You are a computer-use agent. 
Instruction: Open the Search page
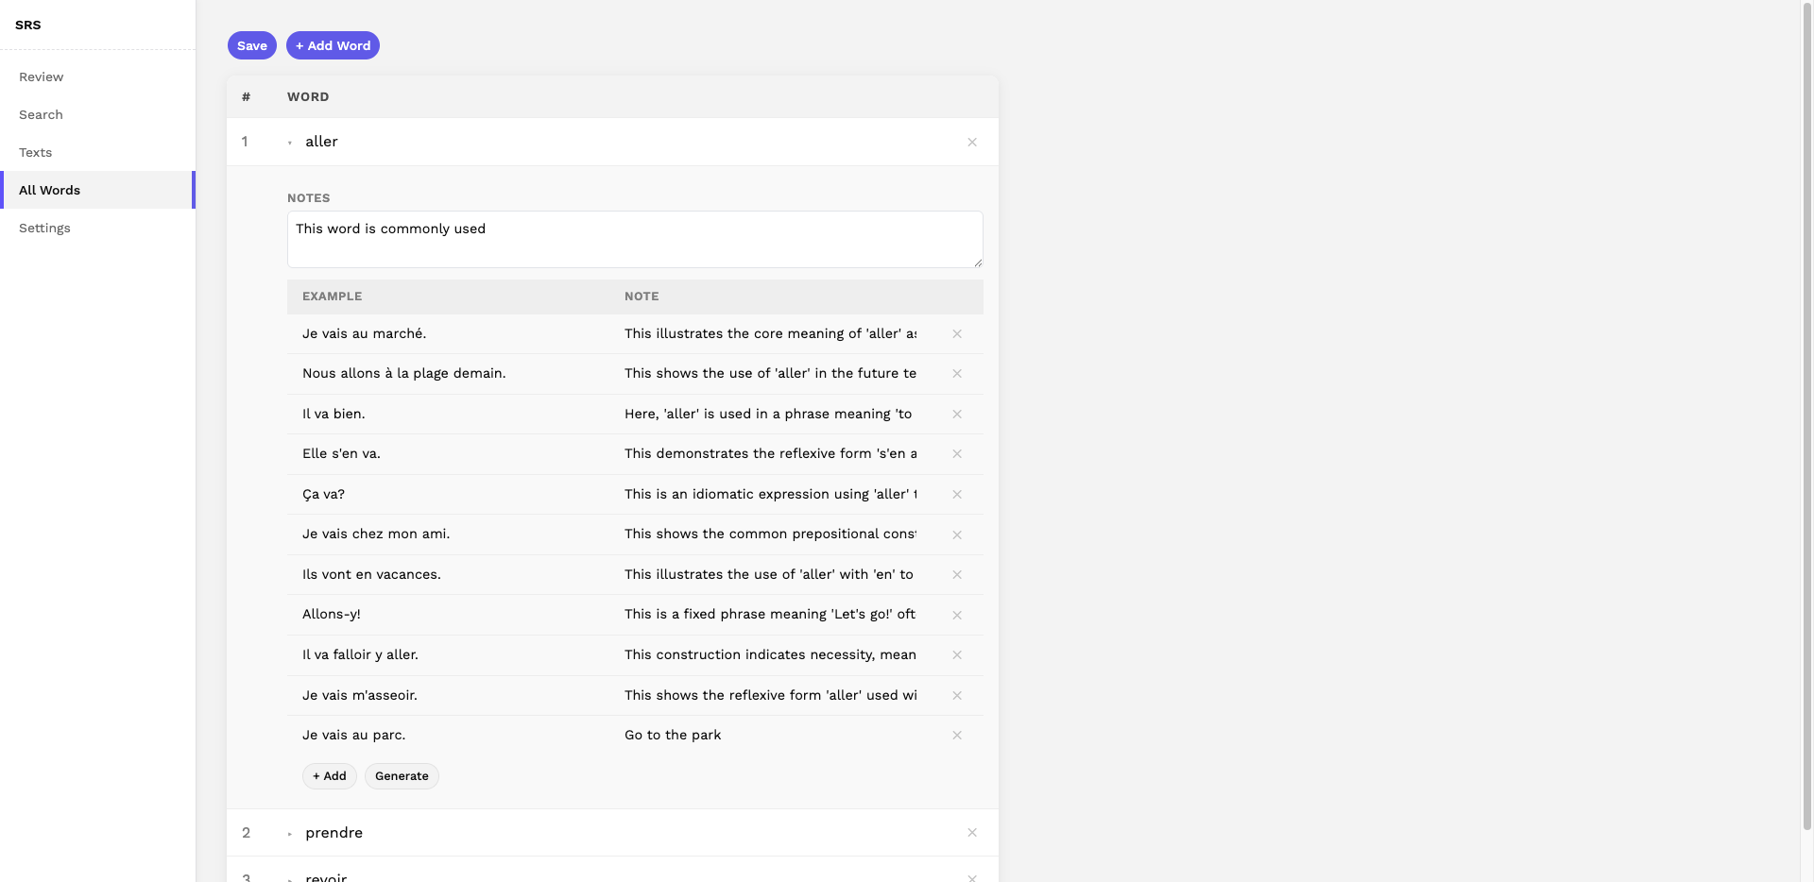[x=98, y=114]
